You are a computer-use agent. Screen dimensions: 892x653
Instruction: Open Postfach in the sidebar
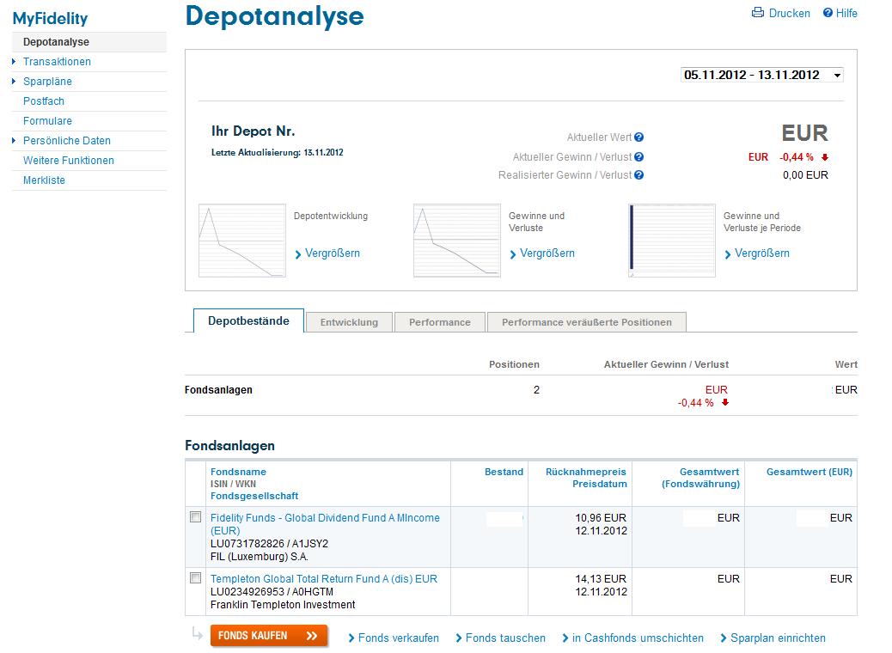click(x=44, y=101)
